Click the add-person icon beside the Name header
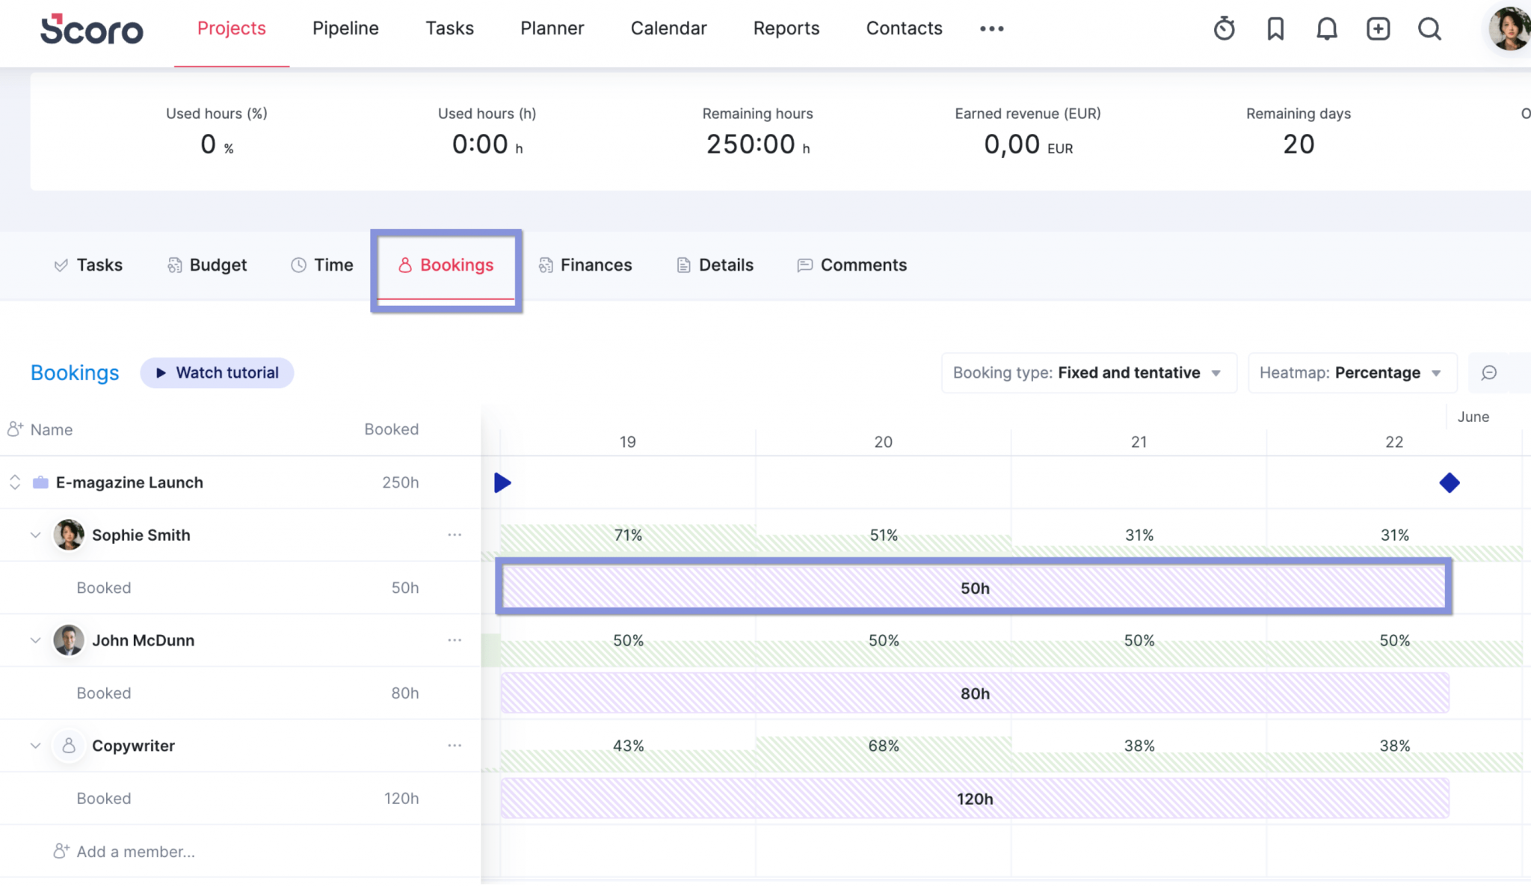This screenshot has height=887, width=1531. (15, 429)
